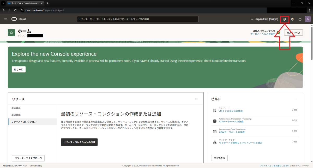
Task: Focus the resource and service search field
Action: [138, 19]
